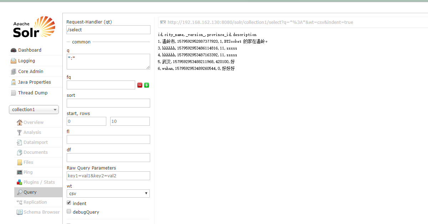
Task: Open the Dataimport core page
Action: tap(38, 142)
